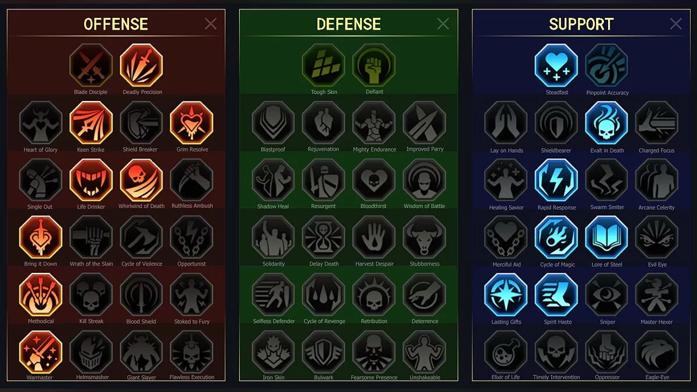Click the Eagle-Eye mastery icon

pyautogui.click(x=657, y=351)
